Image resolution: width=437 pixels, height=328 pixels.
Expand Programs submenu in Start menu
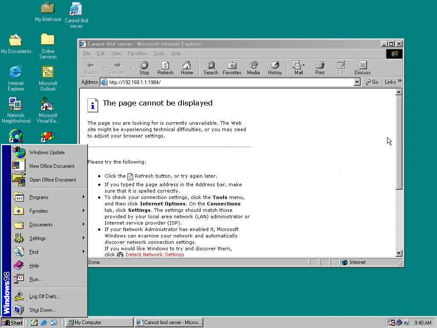pyautogui.click(x=49, y=197)
